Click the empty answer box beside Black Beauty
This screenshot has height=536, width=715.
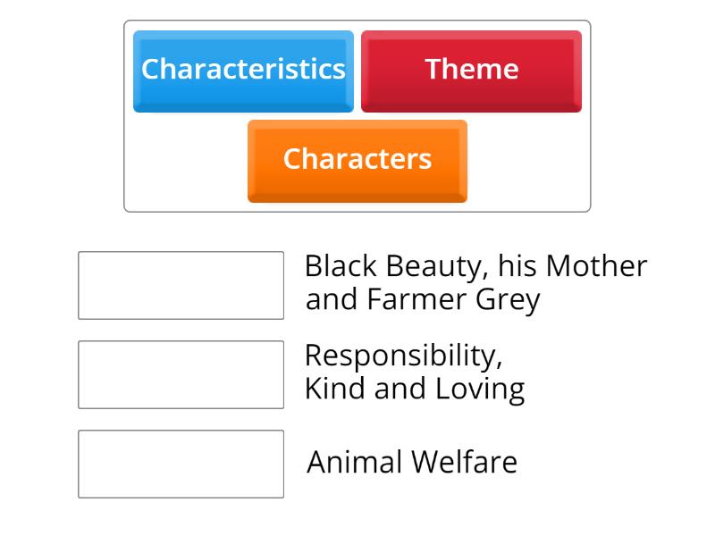[x=181, y=282]
